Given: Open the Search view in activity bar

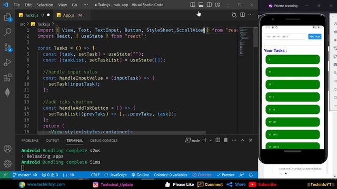Looking at the screenshot, I should pos(7,32).
